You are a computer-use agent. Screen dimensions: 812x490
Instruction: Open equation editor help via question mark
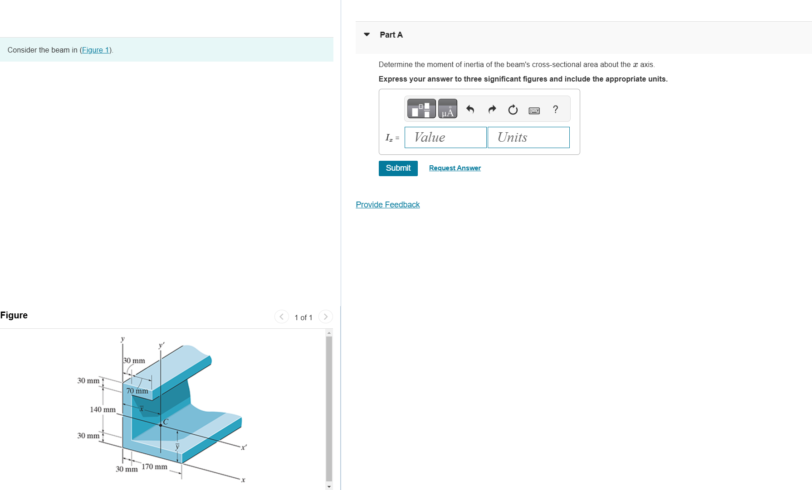tap(555, 109)
